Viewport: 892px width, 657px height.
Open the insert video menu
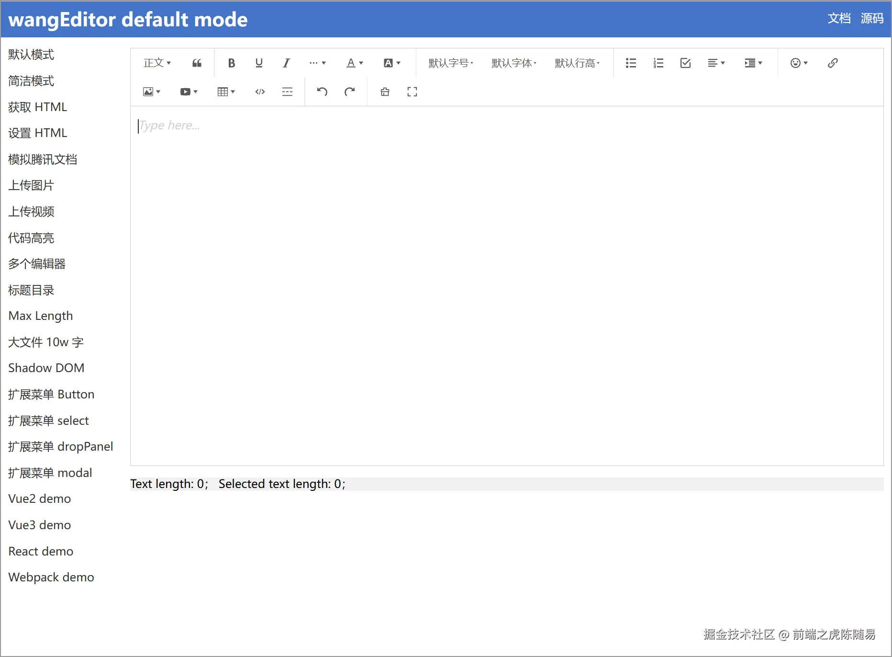click(x=189, y=92)
